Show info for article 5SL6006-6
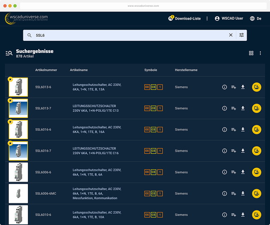The height and width of the screenshot is (225, 270). pyautogui.click(x=224, y=172)
